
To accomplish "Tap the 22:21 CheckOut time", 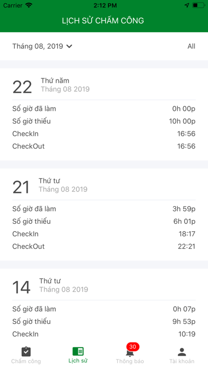I will pos(187,247).
